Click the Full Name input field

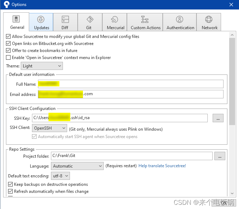[131, 84]
